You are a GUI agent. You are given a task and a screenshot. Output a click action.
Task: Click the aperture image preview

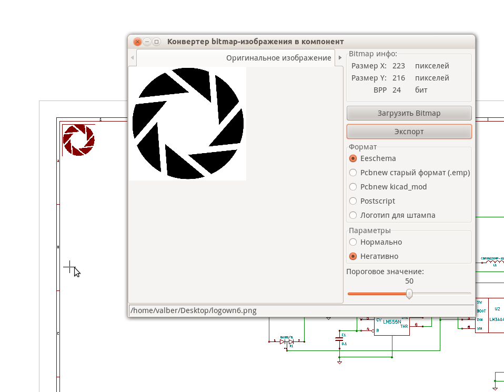(187, 124)
